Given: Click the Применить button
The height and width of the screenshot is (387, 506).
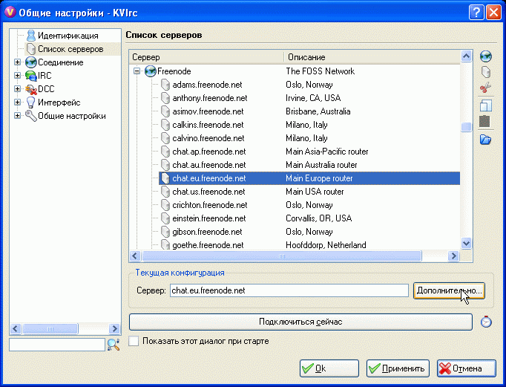Looking at the screenshot, I should click(x=398, y=368).
